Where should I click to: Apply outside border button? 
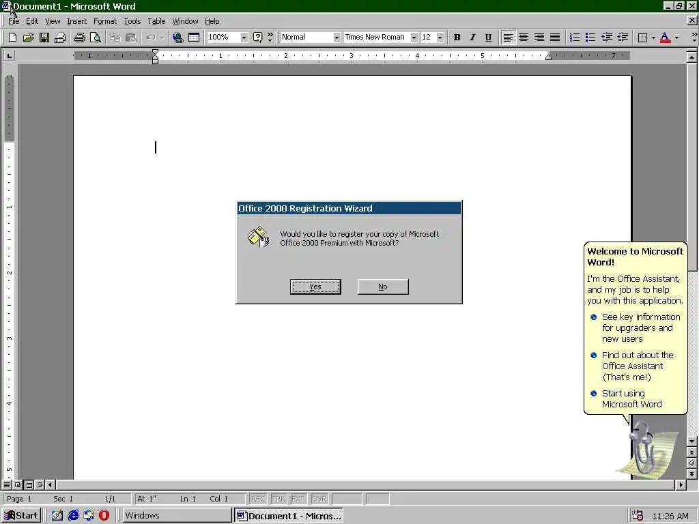click(643, 38)
